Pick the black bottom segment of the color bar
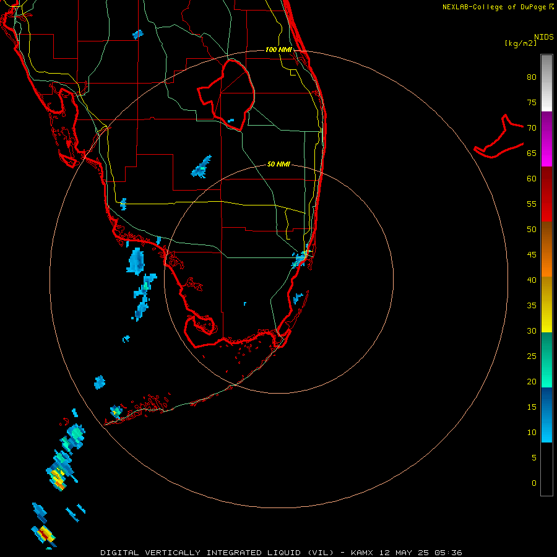Viewport: 557px width, 557px height. (546, 468)
